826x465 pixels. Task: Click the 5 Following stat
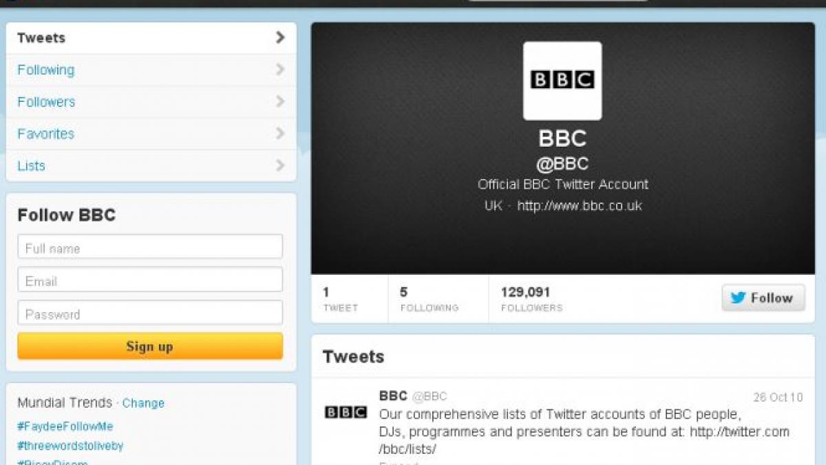pyautogui.click(x=429, y=299)
